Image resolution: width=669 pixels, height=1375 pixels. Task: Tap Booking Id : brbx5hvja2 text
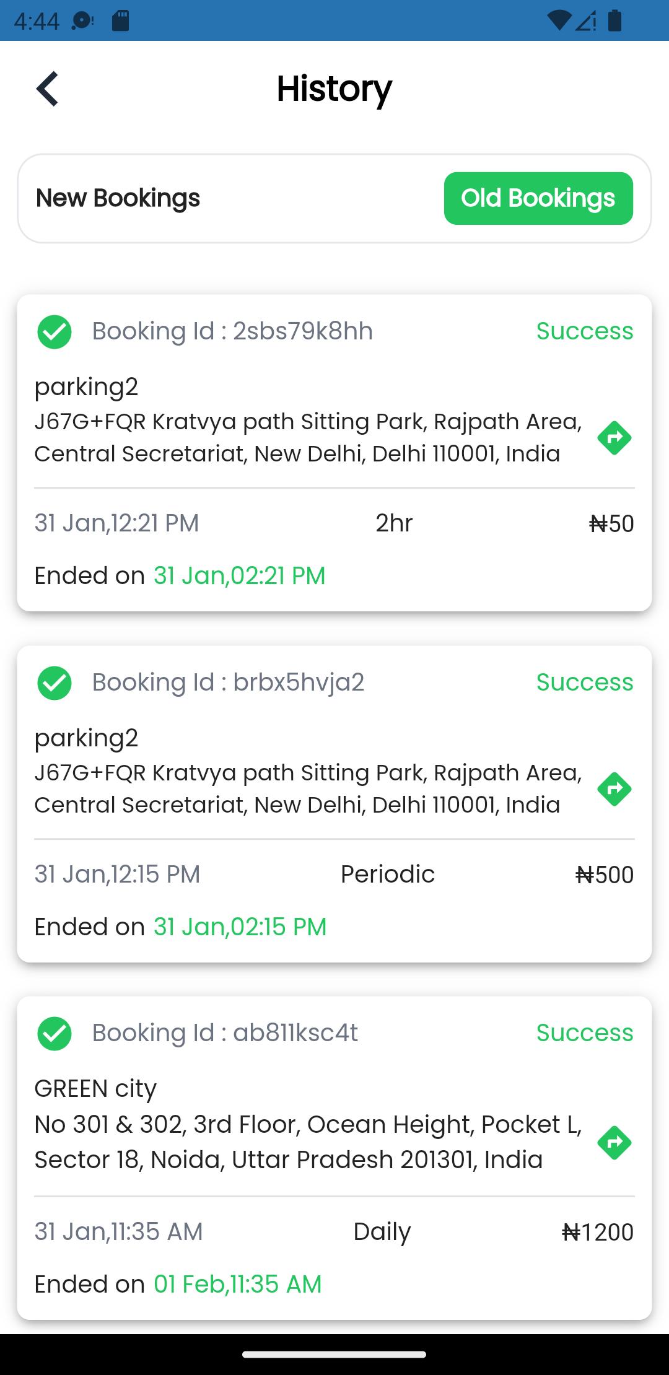(x=228, y=682)
